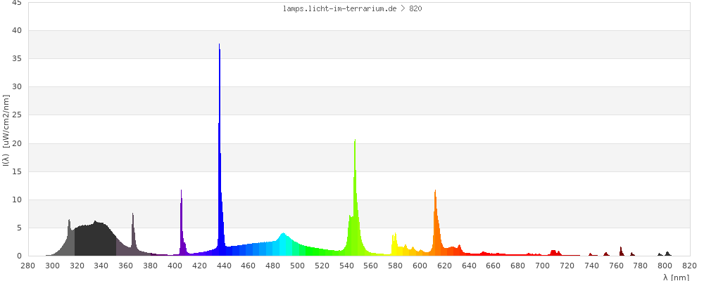Screen dimensions: 704x281
Task: Click the dark UV hump near 340 nm
Action: 95,240
